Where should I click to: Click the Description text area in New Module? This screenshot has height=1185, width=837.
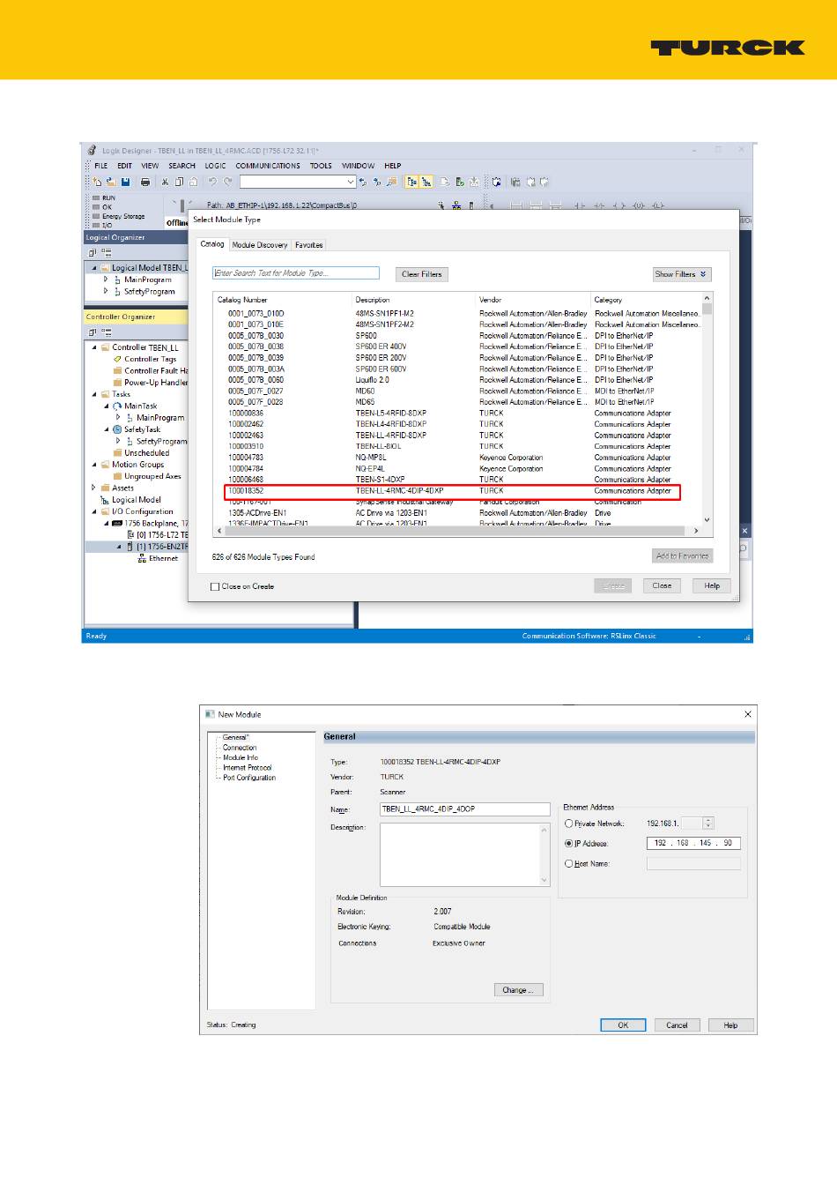click(x=465, y=854)
